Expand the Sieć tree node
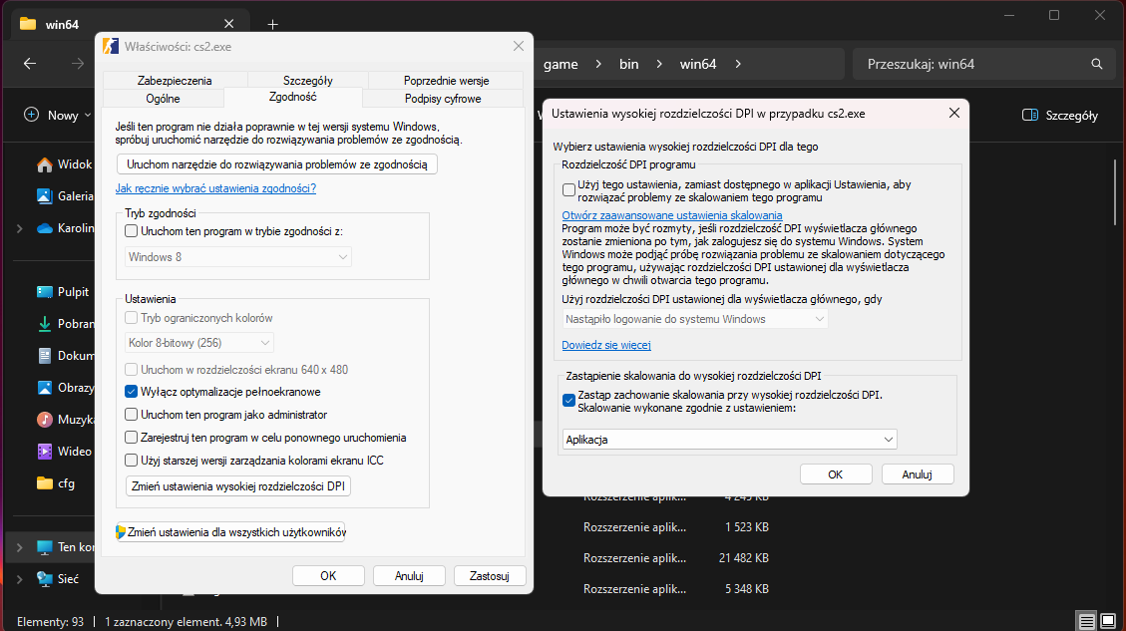The image size is (1126, 631). [19, 578]
